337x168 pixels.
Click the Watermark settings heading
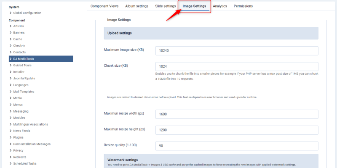(x=123, y=160)
